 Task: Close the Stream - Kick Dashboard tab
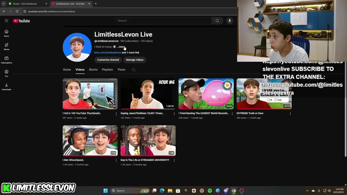click(x=46, y=4)
